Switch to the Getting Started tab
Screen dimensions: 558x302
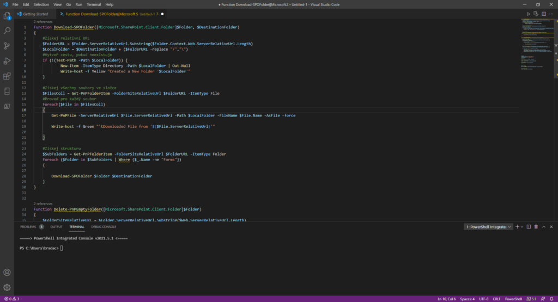pyautogui.click(x=35, y=14)
